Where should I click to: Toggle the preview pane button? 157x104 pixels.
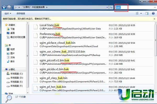pyautogui.click(x=147, y=13)
